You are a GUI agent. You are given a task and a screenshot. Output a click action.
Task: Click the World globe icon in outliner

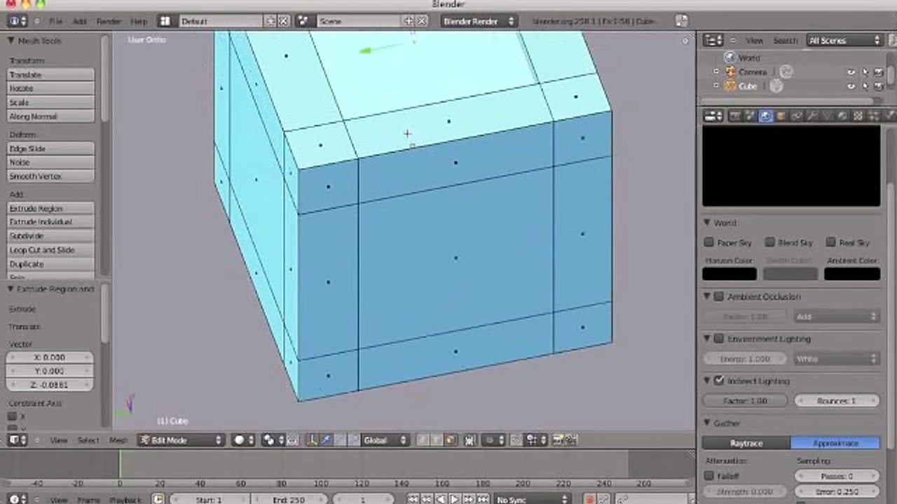click(x=730, y=57)
